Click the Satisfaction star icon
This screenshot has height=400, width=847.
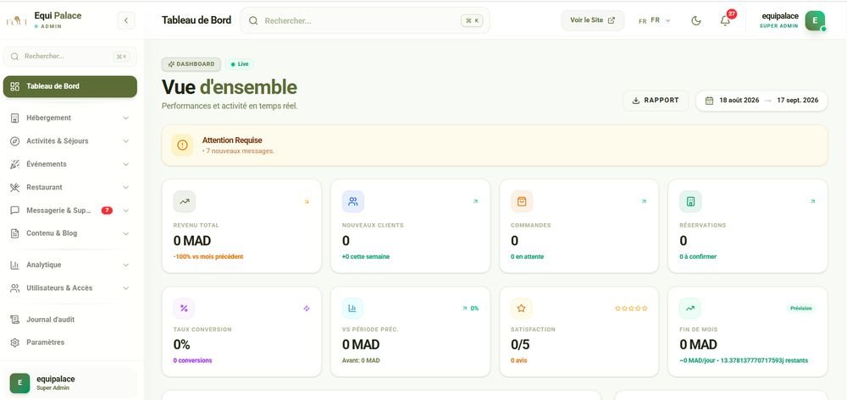(521, 309)
